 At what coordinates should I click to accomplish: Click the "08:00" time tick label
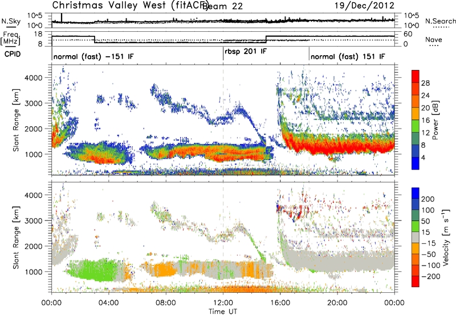click(165, 303)
